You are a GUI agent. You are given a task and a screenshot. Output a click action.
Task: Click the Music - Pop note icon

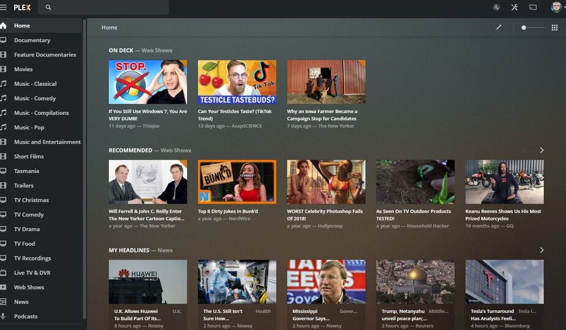[3, 127]
